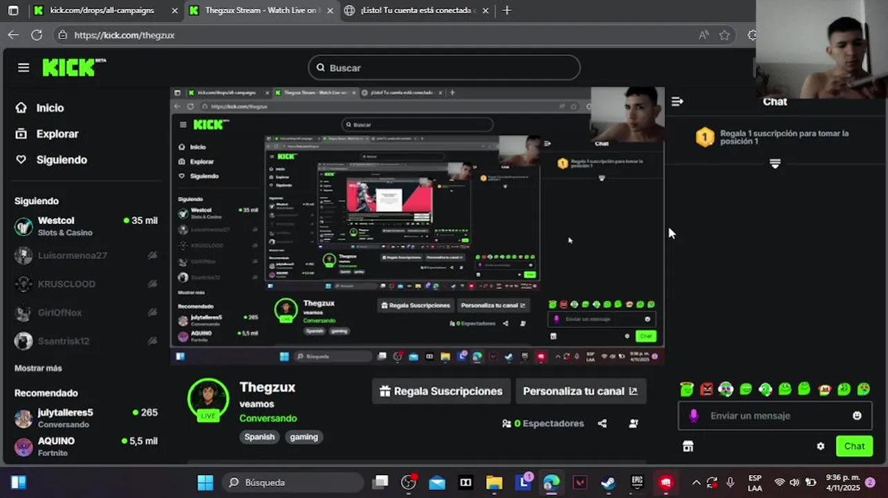
Task: Collapse the chat panel with arrow icon
Action: 677,102
